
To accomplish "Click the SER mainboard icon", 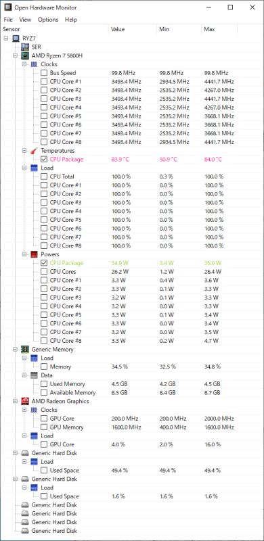I will click(25, 47).
